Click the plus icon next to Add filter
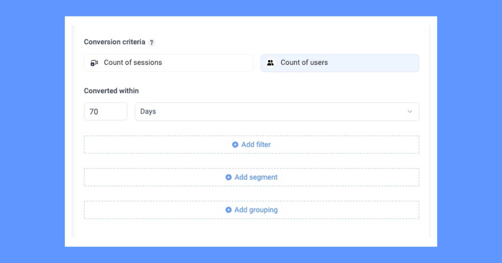The width and height of the screenshot is (502, 263). 235,145
